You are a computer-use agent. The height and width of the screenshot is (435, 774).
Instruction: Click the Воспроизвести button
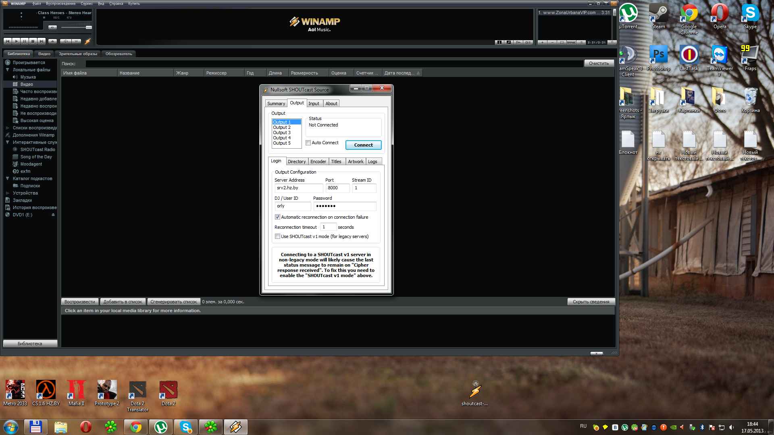pos(80,302)
